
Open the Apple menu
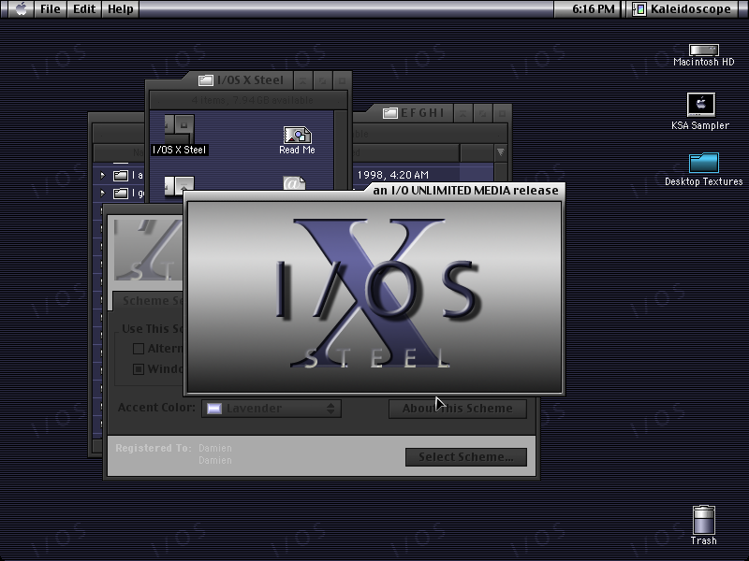[21, 8]
